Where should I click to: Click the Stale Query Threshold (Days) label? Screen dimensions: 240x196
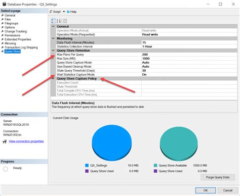(76, 71)
